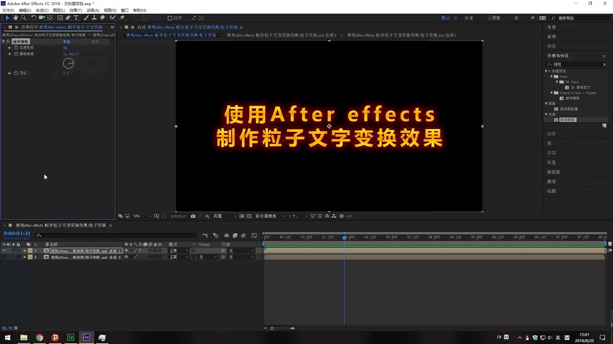
Task: Hide layer 1 with its eye toggle
Action: click(x=4, y=251)
